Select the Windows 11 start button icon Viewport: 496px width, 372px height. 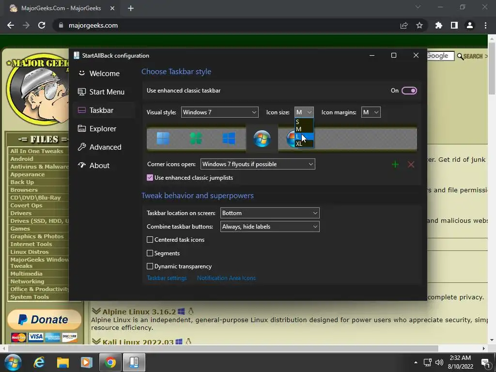tap(163, 138)
